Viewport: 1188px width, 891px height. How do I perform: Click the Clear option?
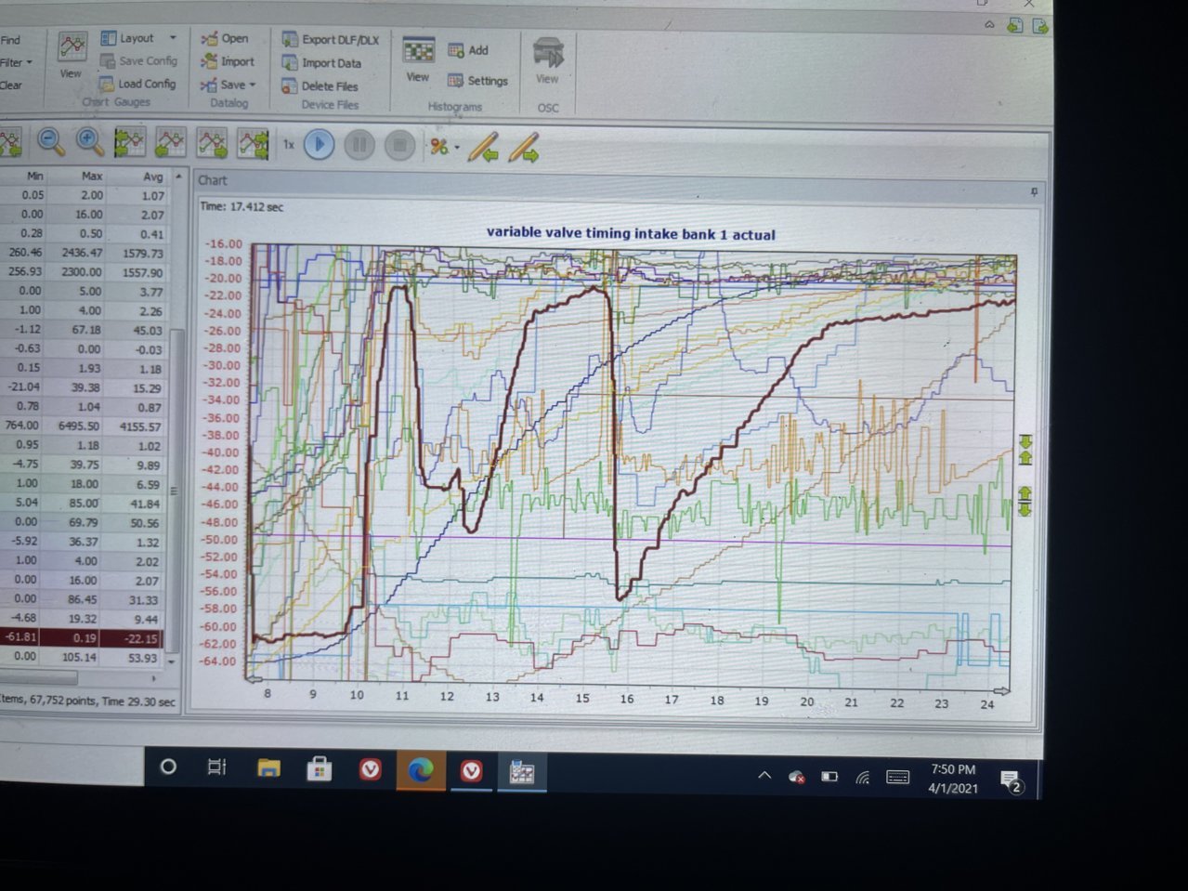11,85
